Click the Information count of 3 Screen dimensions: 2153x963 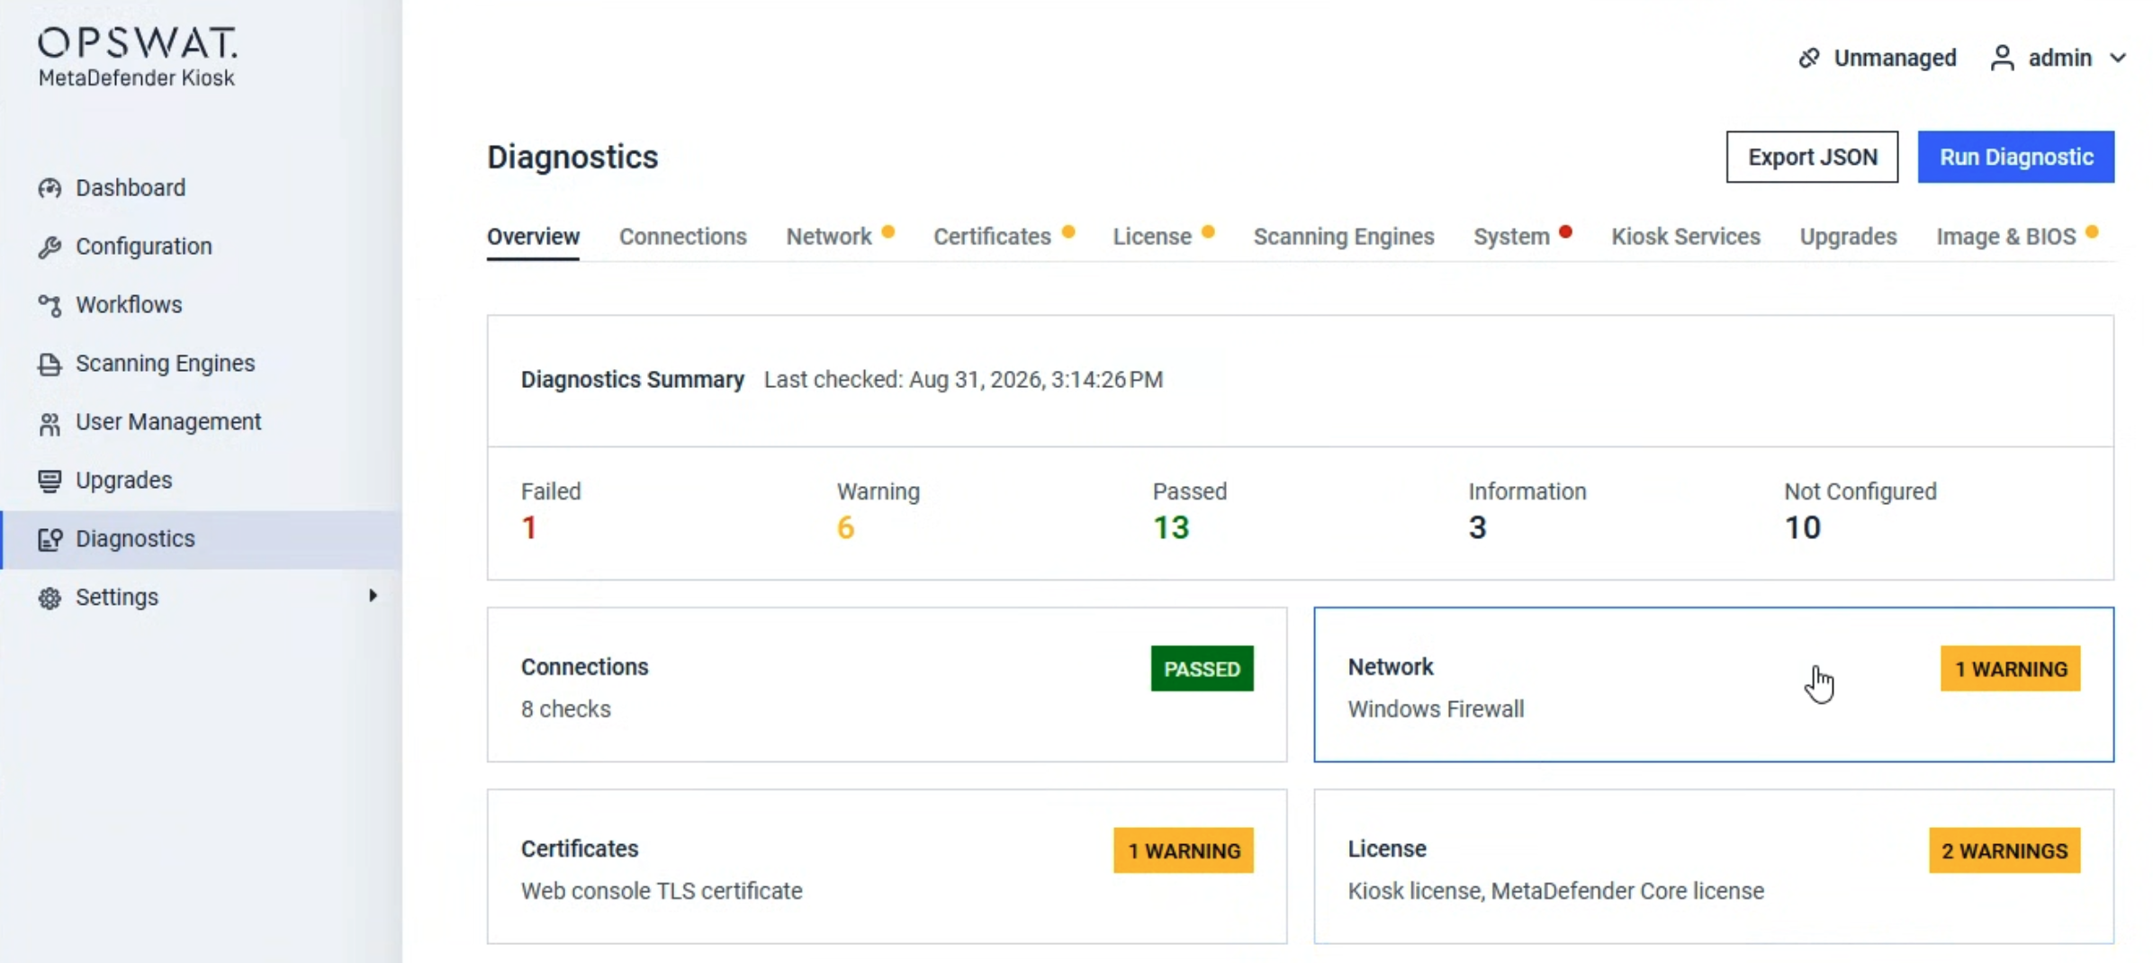pos(1477,527)
